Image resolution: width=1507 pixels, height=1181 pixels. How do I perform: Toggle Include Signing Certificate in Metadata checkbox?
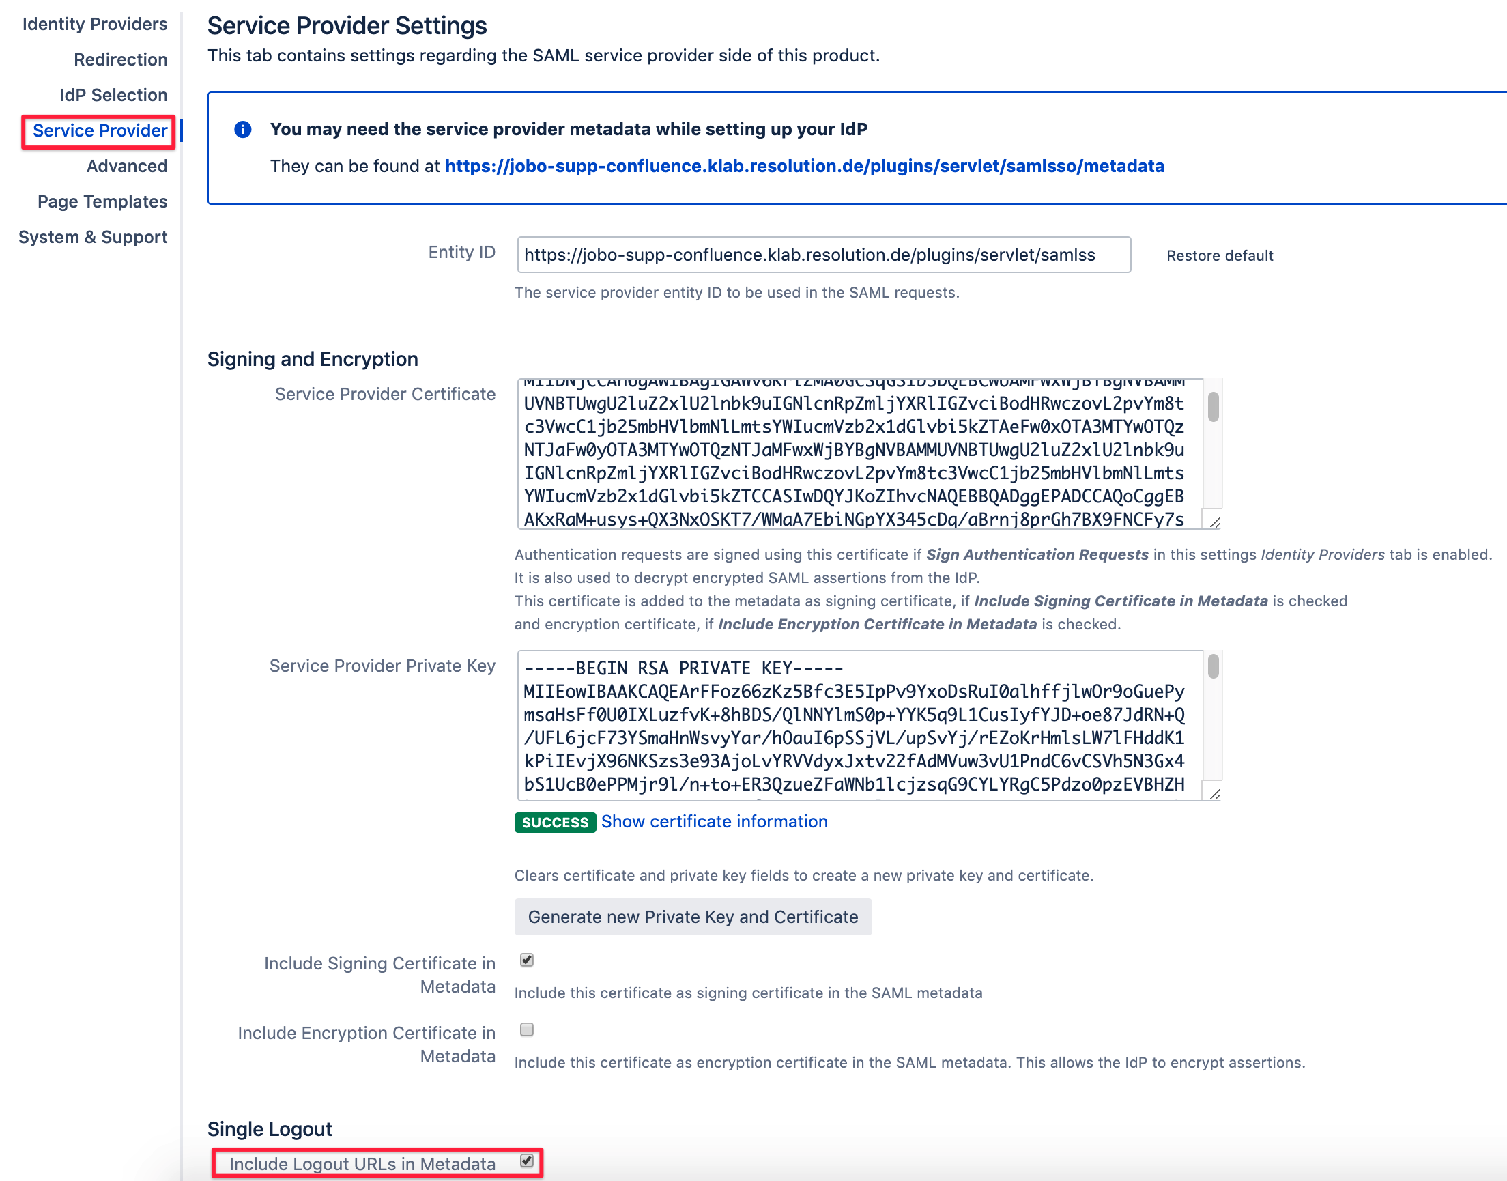coord(527,961)
